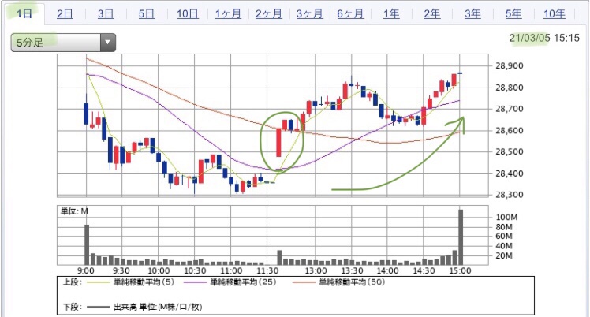Click legend entry 単純移動平均(5)
The image size is (590, 317).
coord(144,282)
